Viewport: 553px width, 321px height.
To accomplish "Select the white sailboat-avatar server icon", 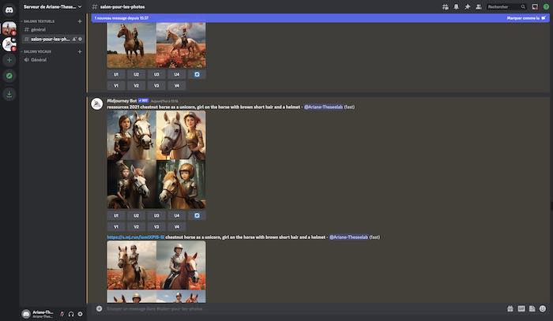I will [9, 44].
